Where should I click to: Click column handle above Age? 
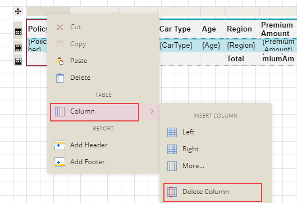click(x=213, y=11)
